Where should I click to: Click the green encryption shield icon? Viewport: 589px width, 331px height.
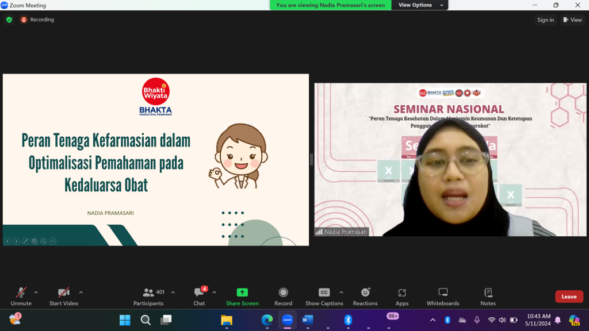9,20
